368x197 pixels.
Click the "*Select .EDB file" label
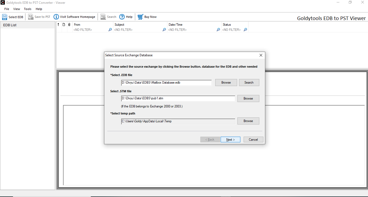click(x=121, y=75)
